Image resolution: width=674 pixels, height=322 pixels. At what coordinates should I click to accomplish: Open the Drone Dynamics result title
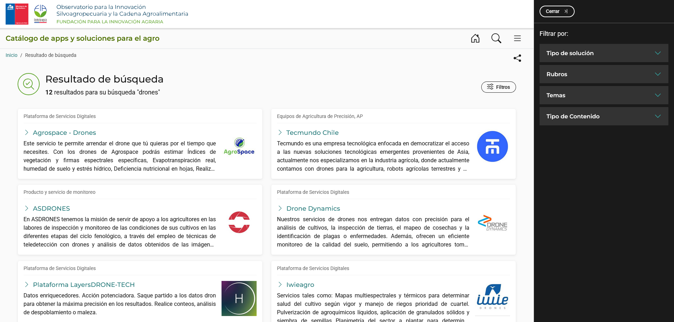click(313, 209)
